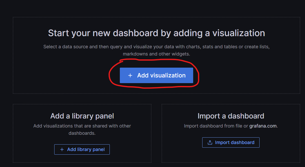Click the Start your new dashboard heading
This screenshot has width=305, height=167.
(x=156, y=33)
